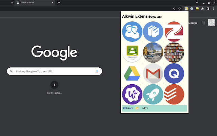This screenshot has width=217, height=136.
Task: Launch Gmail from the extension popup
Action: click(x=153, y=73)
